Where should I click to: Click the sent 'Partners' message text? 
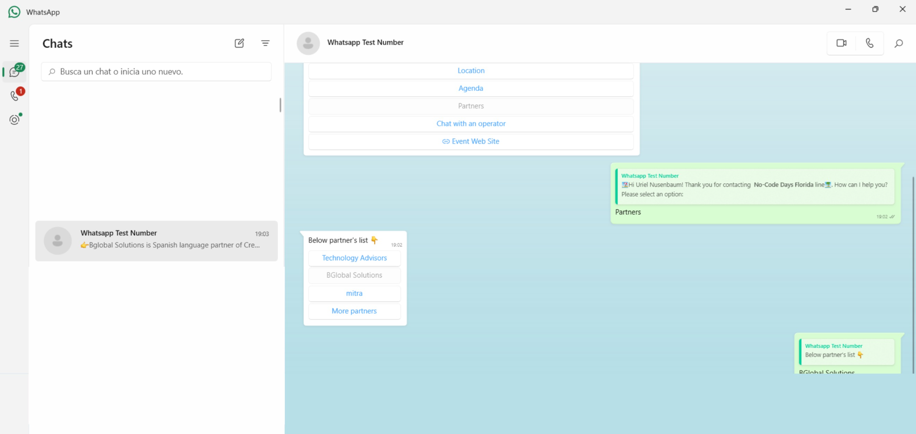pos(628,212)
